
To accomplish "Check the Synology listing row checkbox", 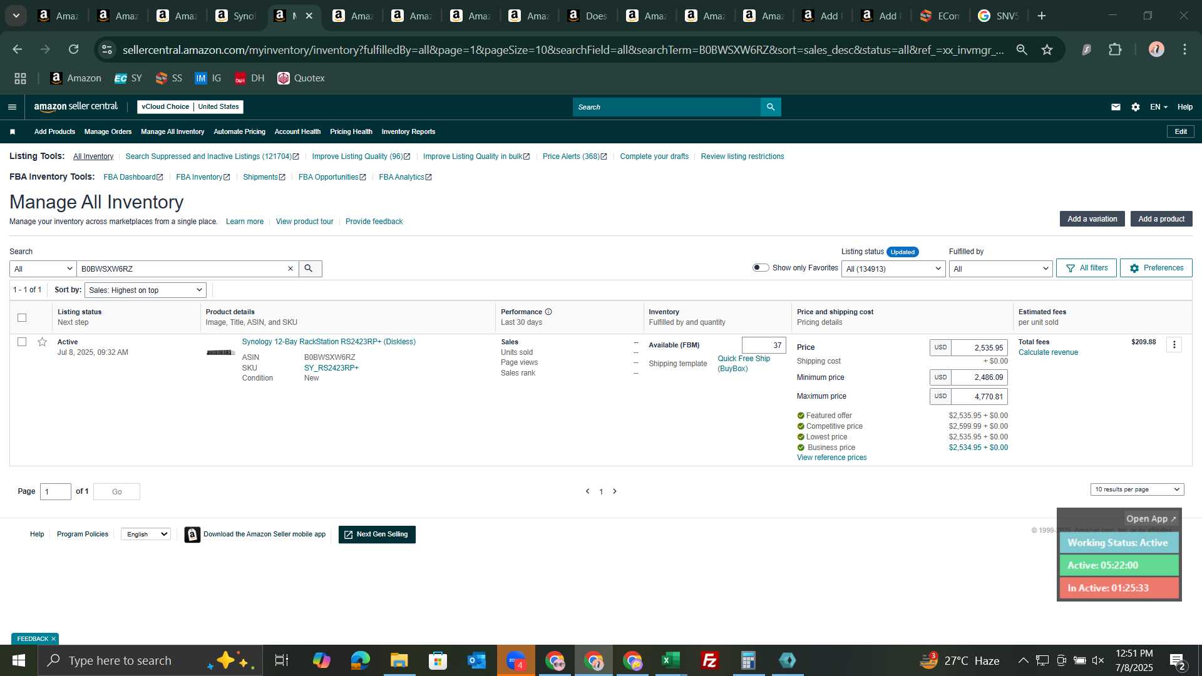I will click(x=22, y=342).
